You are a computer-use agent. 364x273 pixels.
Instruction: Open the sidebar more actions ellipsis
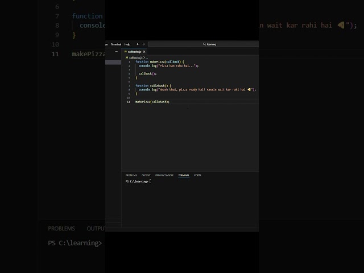(116, 52)
